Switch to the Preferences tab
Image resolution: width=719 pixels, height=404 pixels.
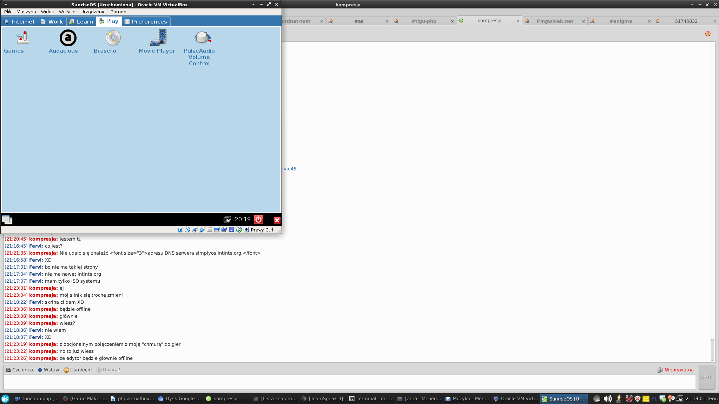pyautogui.click(x=146, y=21)
